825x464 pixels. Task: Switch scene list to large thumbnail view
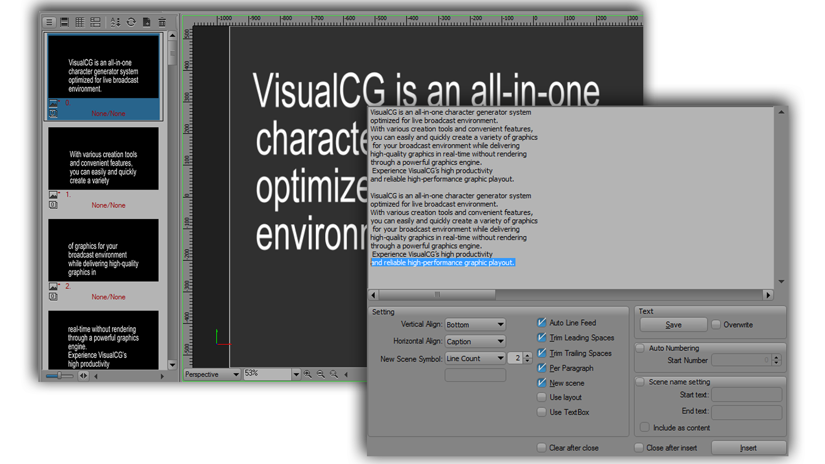click(x=64, y=22)
